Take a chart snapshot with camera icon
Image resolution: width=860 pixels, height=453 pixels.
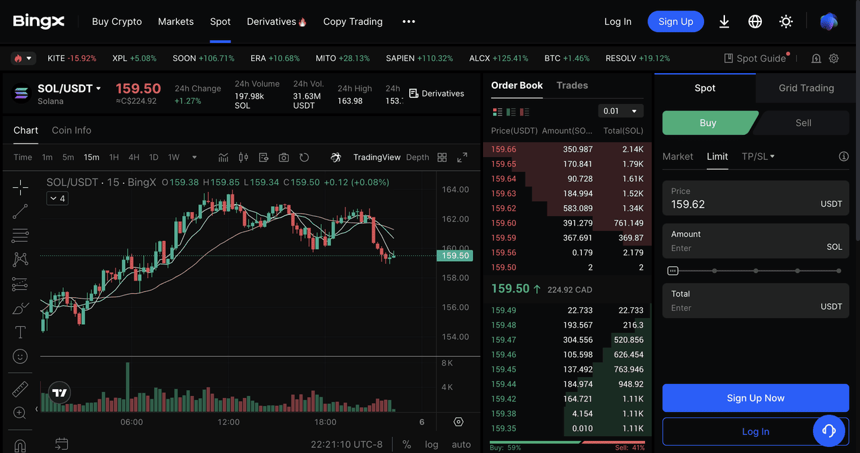click(x=284, y=157)
